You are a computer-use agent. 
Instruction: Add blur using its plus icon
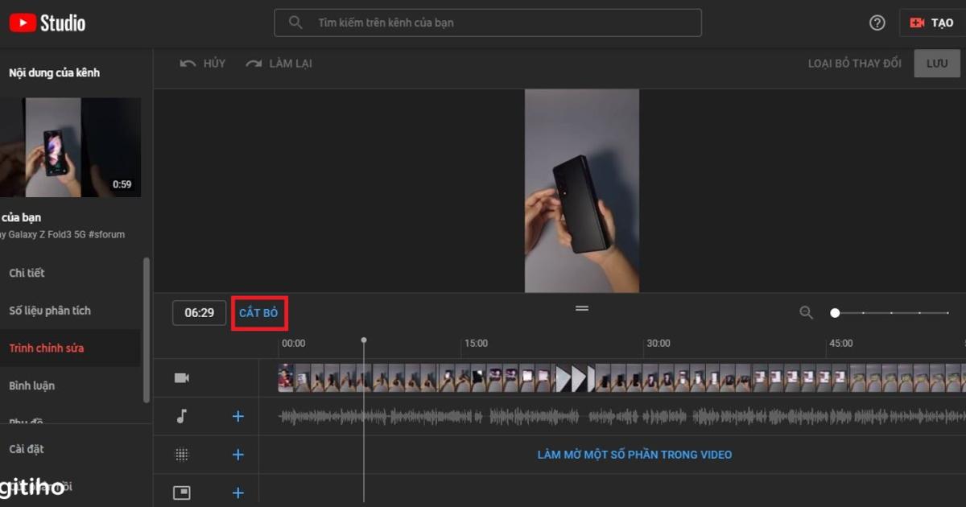click(237, 454)
